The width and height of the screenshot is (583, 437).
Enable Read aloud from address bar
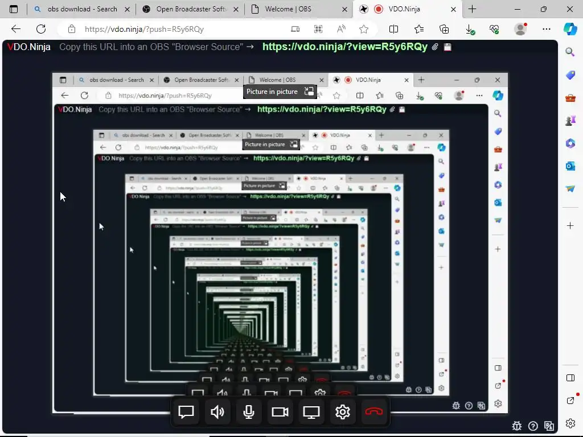click(x=341, y=29)
